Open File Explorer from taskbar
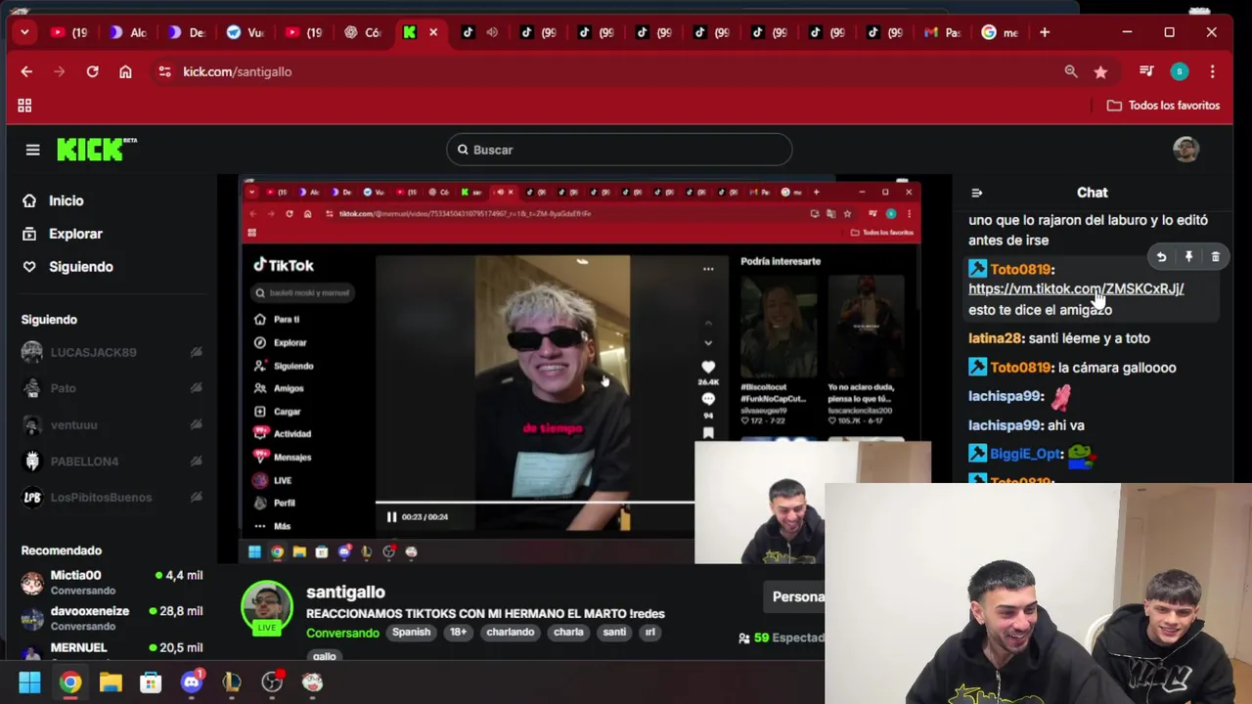Image resolution: width=1252 pixels, height=704 pixels. 111,682
